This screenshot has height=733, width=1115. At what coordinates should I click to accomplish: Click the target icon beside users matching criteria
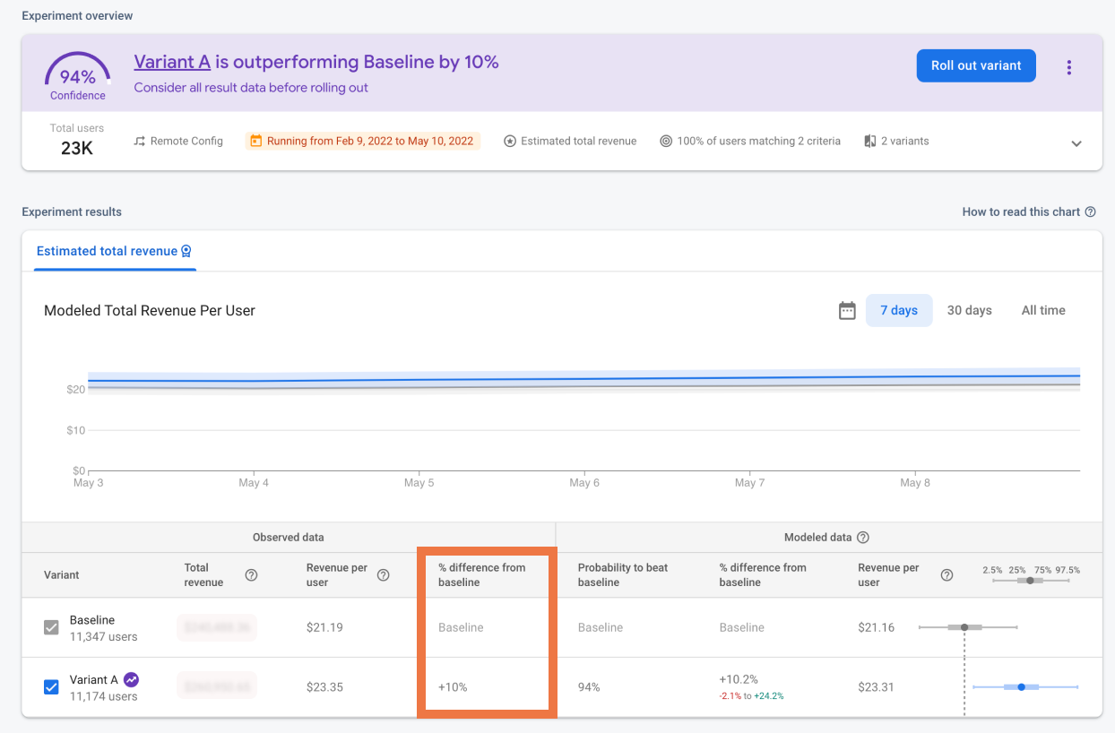666,142
